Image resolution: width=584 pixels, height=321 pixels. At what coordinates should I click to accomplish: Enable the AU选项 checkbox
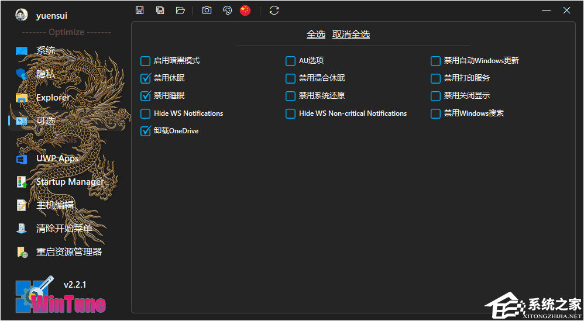pyautogui.click(x=290, y=61)
